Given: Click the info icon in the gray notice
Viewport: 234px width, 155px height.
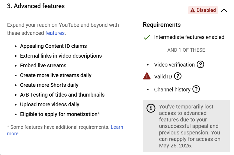Looking at the screenshot, I should coord(151,108).
